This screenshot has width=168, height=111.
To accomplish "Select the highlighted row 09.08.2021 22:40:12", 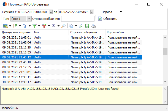I will [x=71, y=57].
